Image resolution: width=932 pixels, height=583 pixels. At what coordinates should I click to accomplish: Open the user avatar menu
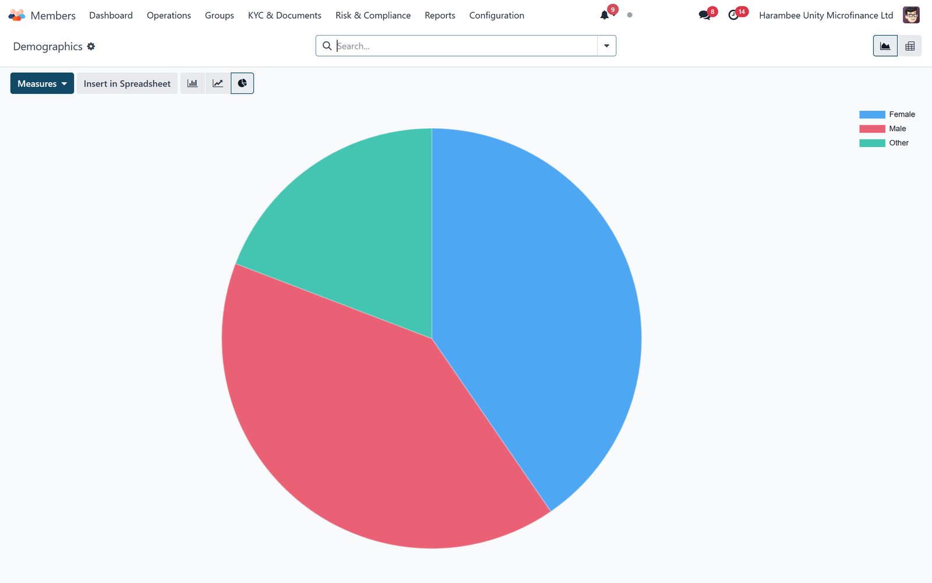click(x=911, y=15)
